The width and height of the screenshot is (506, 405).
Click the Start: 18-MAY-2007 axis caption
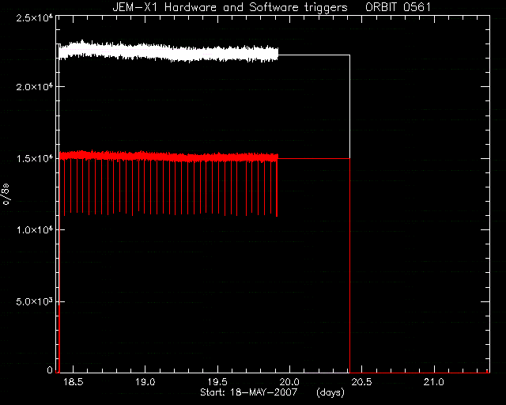click(248, 392)
